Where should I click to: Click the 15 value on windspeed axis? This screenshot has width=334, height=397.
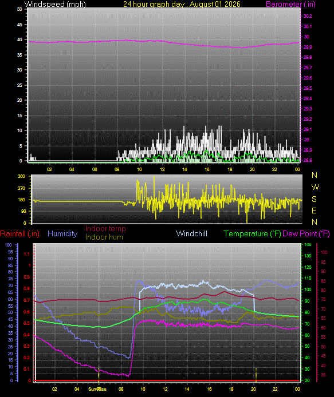(x=19, y=116)
